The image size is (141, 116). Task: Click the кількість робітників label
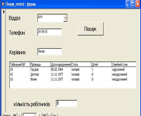(32, 104)
